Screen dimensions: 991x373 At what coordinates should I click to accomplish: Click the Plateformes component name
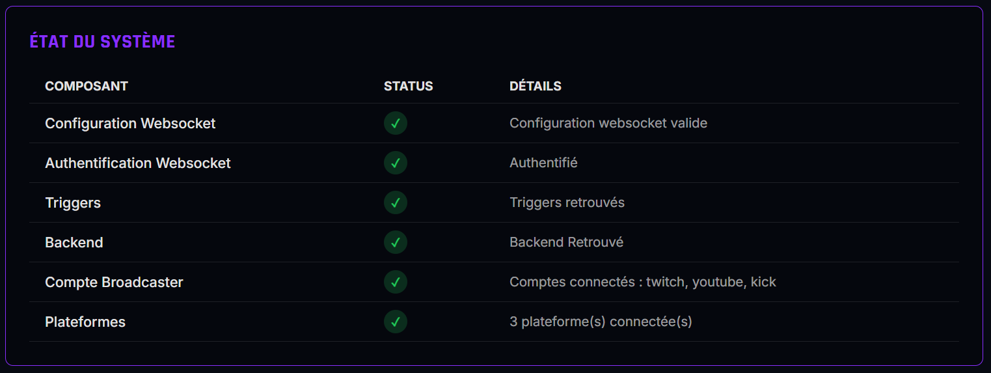tap(85, 322)
